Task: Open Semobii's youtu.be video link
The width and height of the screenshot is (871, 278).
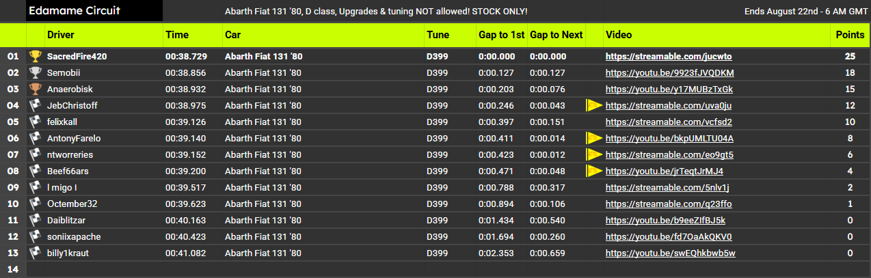Action: tap(670, 72)
